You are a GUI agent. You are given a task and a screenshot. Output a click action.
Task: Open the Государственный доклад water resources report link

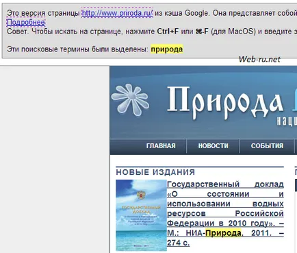(x=225, y=213)
